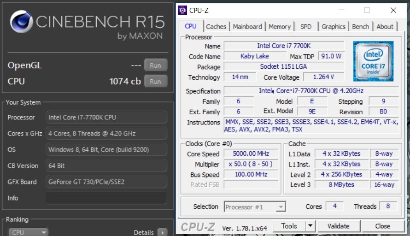Click the Technology value 14 nm
Image resolution: width=410 pixels, height=236 pixels.
[x=240, y=77]
